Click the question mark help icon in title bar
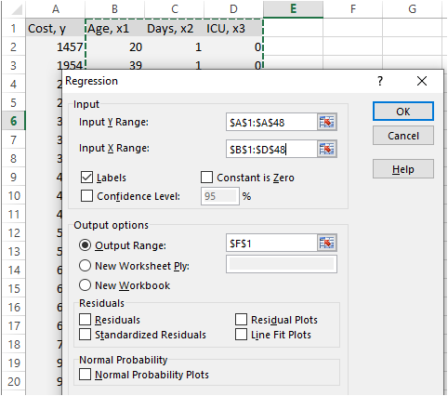The width and height of the screenshot is (448, 396). 380,81
